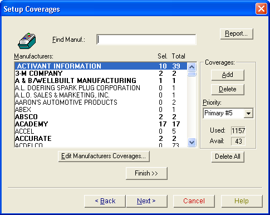270x215 pixels.
Task: Open the Report... dialog
Action: coord(237,34)
